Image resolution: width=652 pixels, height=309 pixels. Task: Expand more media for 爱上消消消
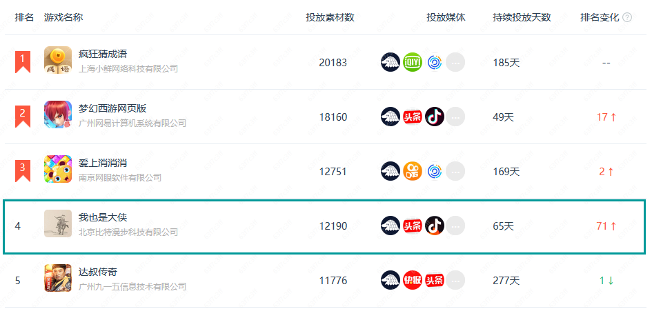(x=455, y=171)
